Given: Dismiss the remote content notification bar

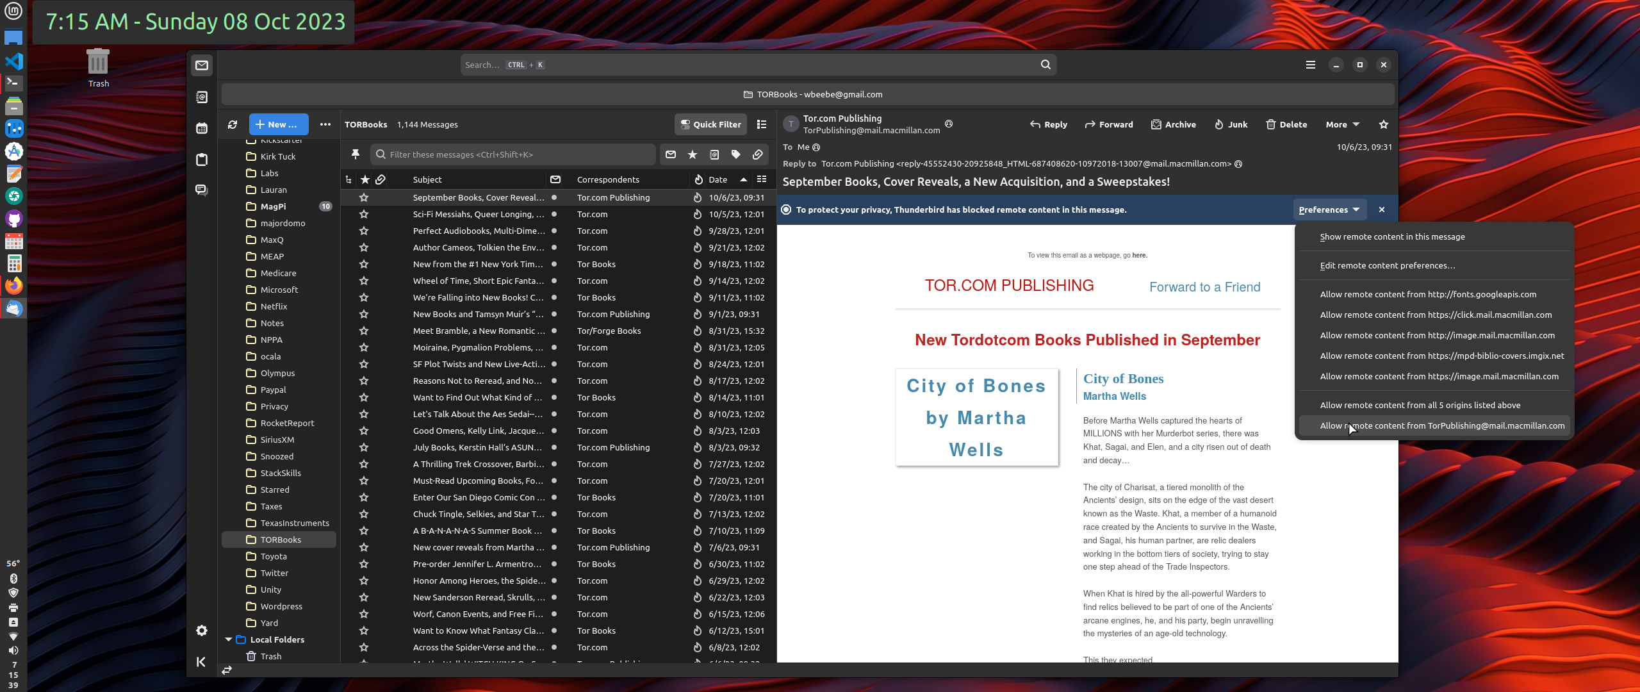Looking at the screenshot, I should click(1382, 210).
